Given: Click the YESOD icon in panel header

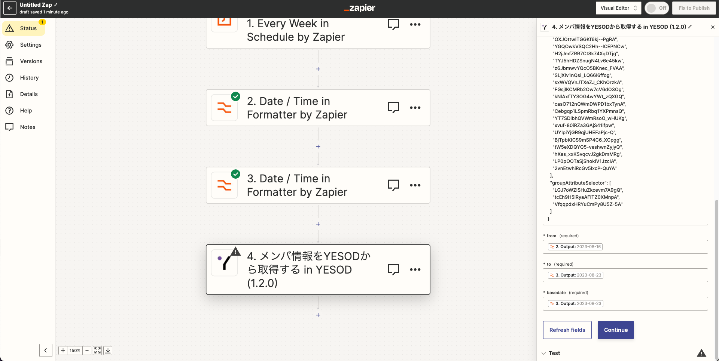Looking at the screenshot, I should pos(545,27).
